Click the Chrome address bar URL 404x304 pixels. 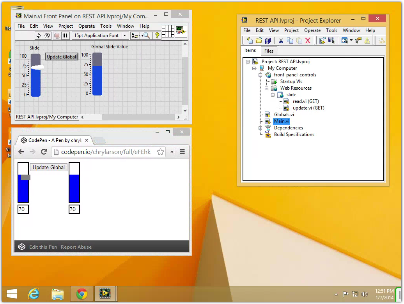(105, 152)
